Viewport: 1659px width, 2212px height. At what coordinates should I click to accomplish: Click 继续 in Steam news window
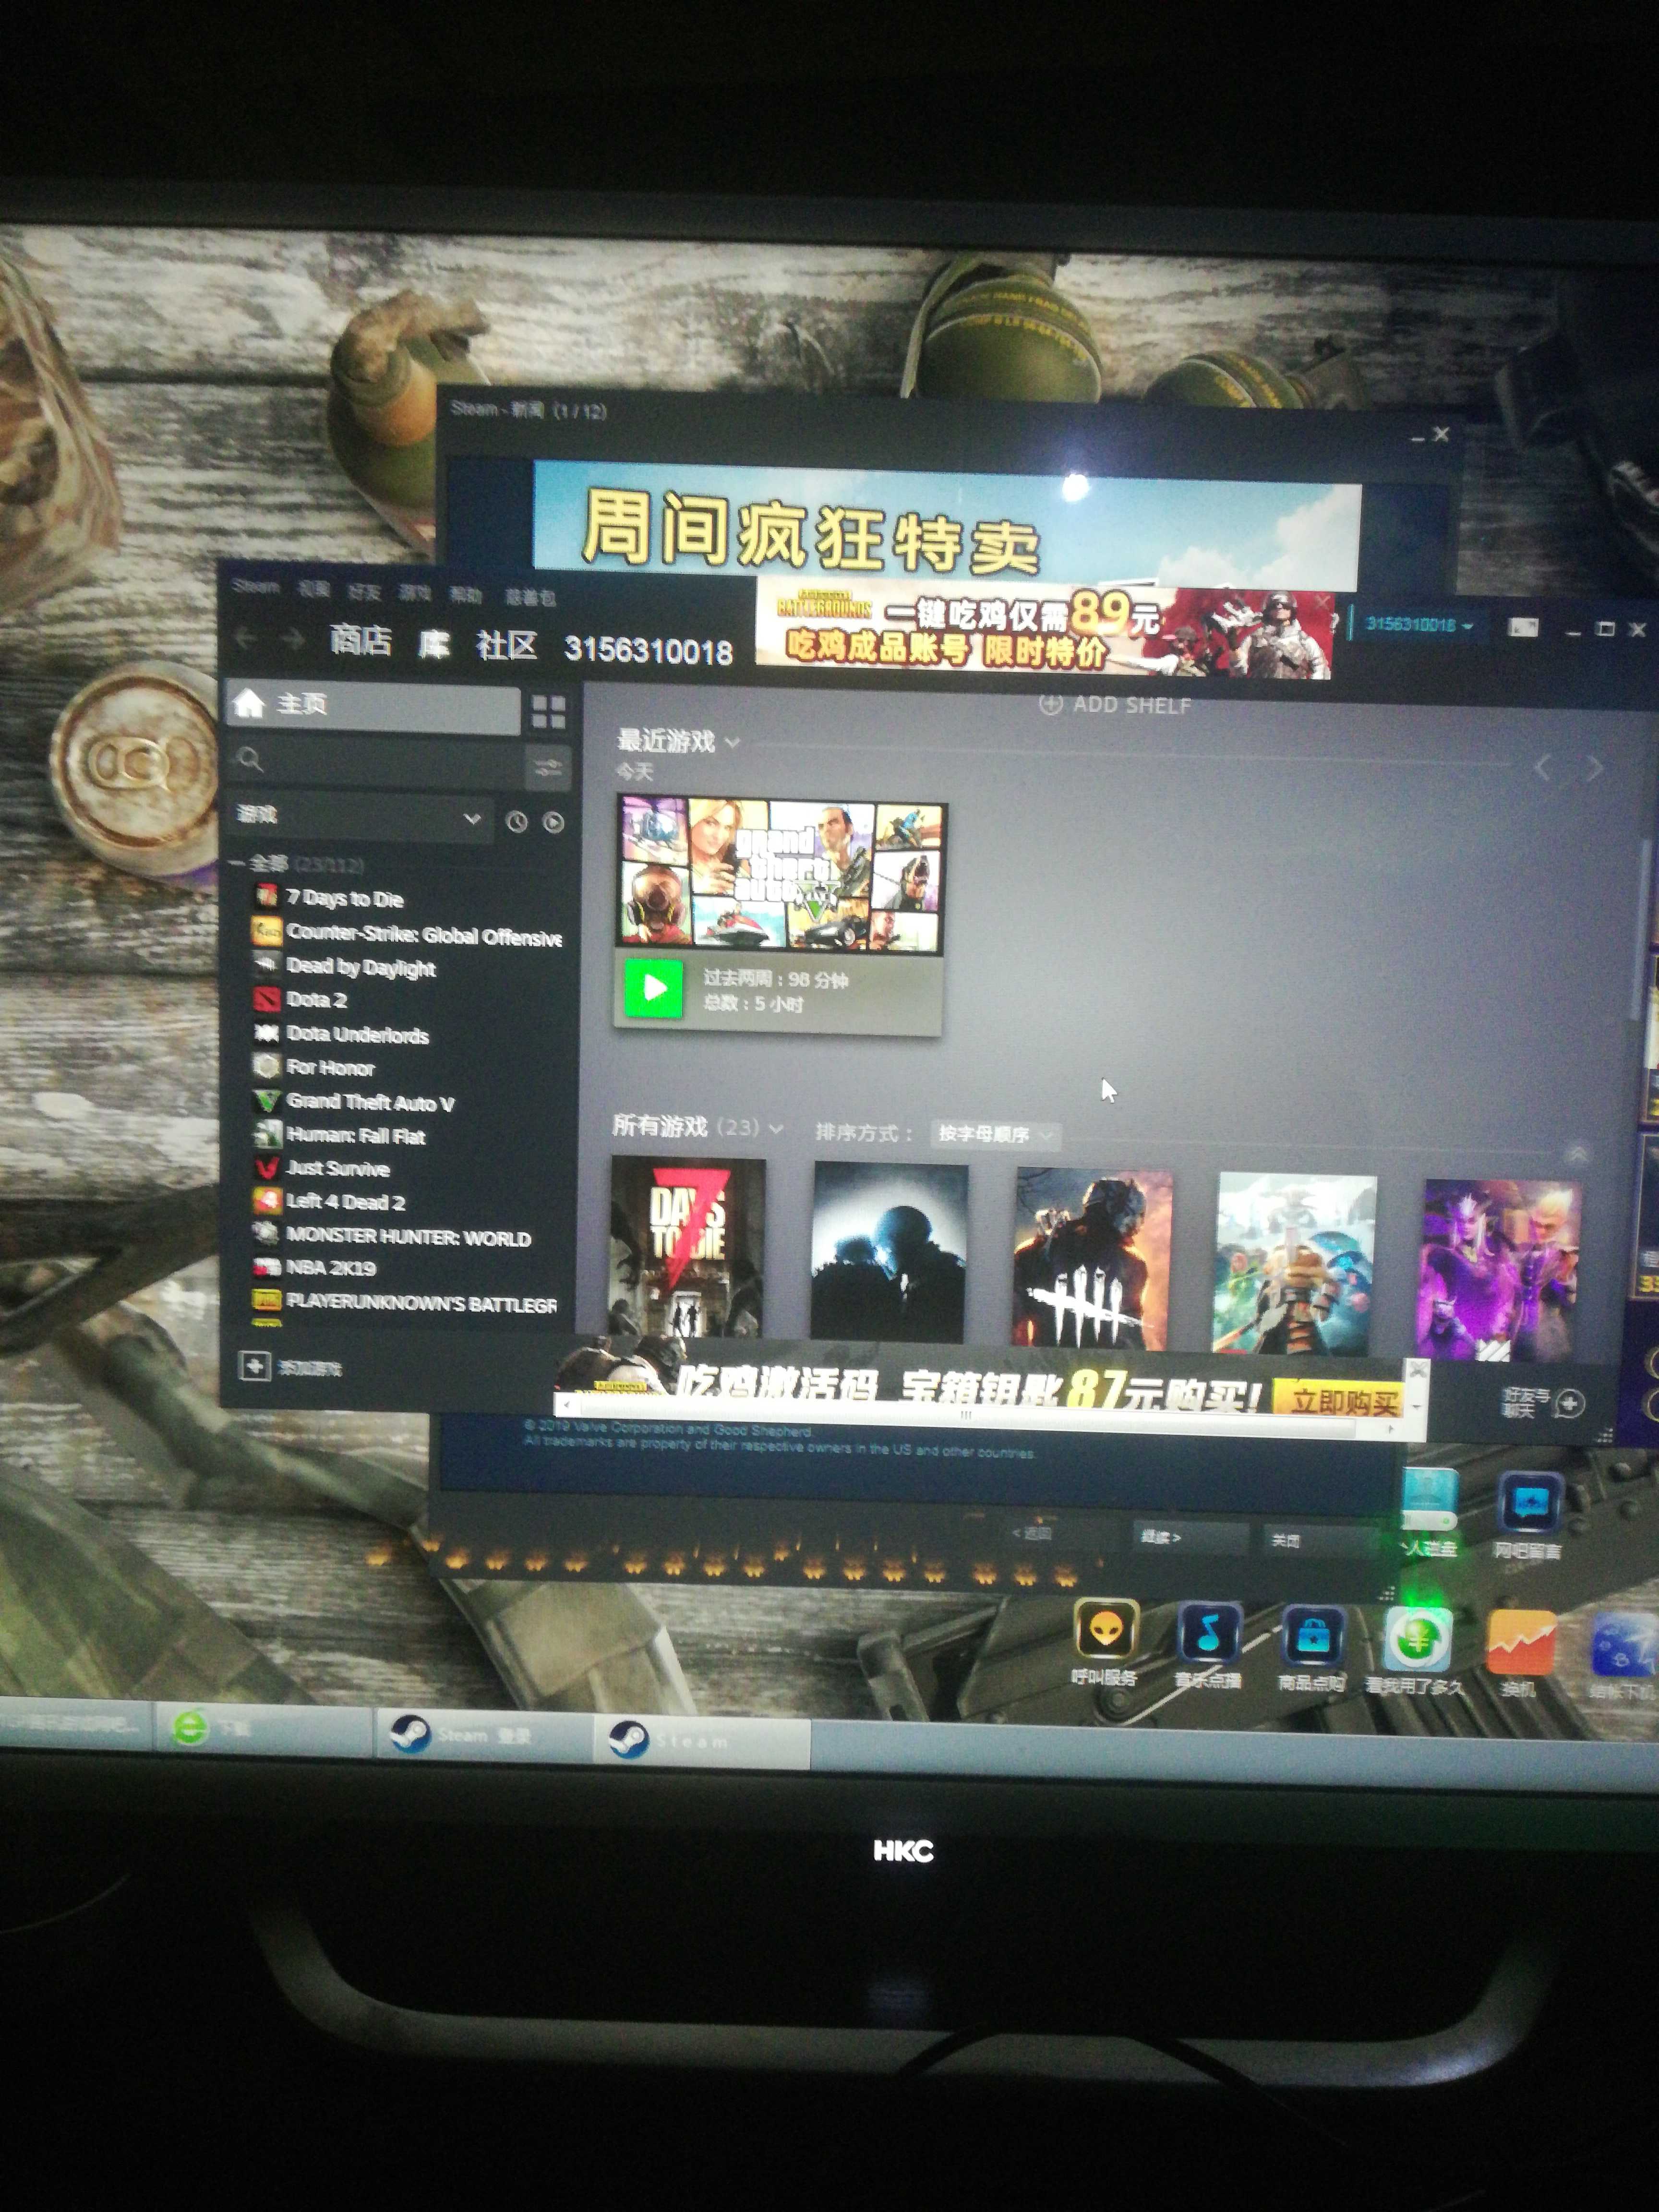[x=1191, y=1538]
